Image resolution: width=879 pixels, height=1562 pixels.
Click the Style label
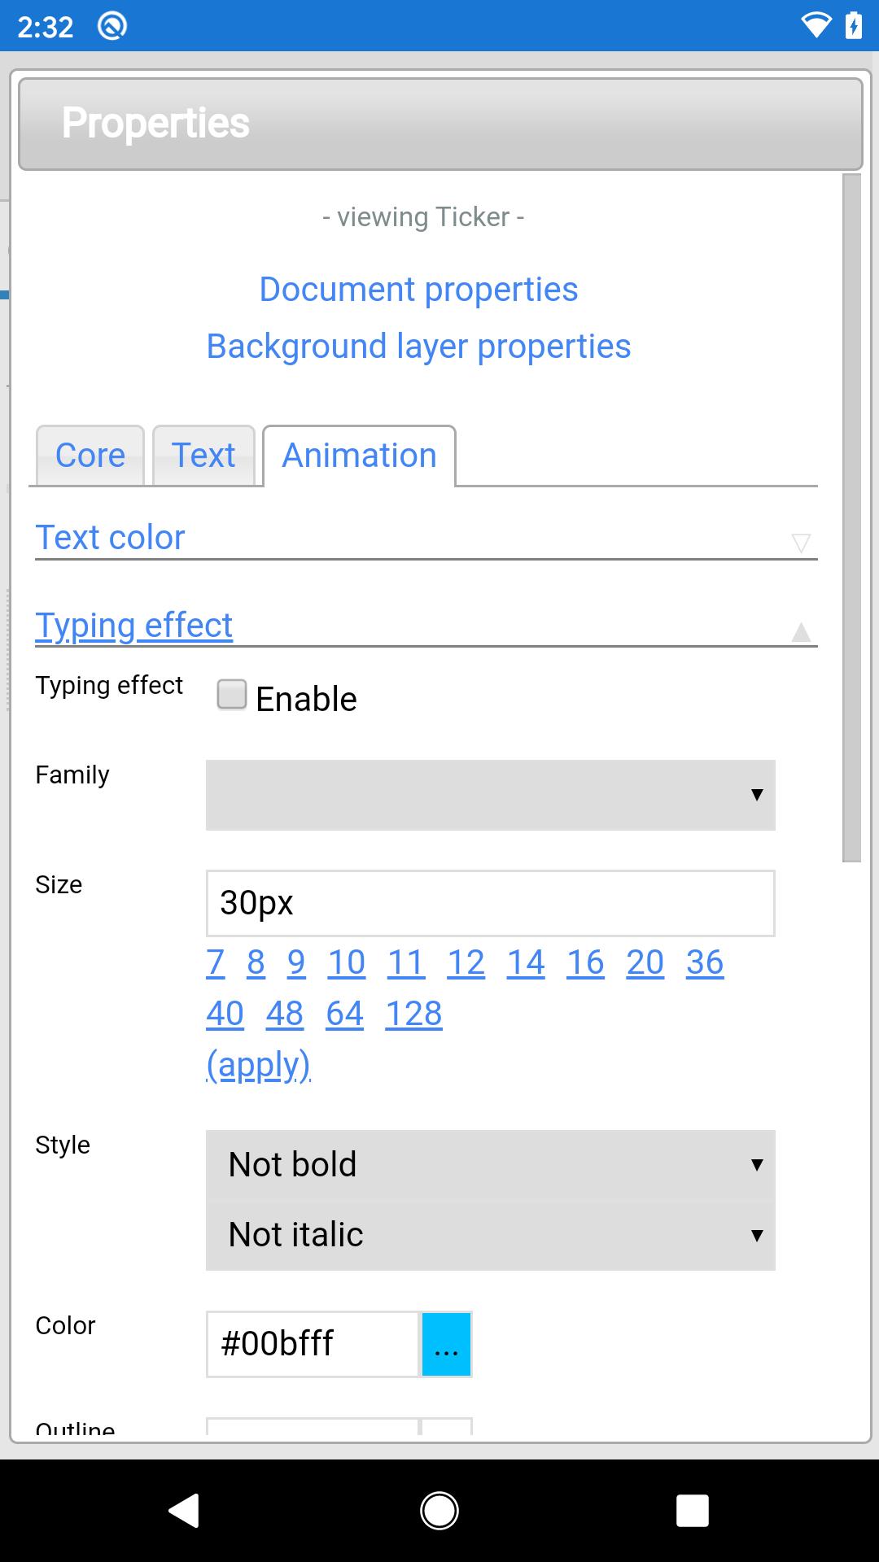point(63,1145)
